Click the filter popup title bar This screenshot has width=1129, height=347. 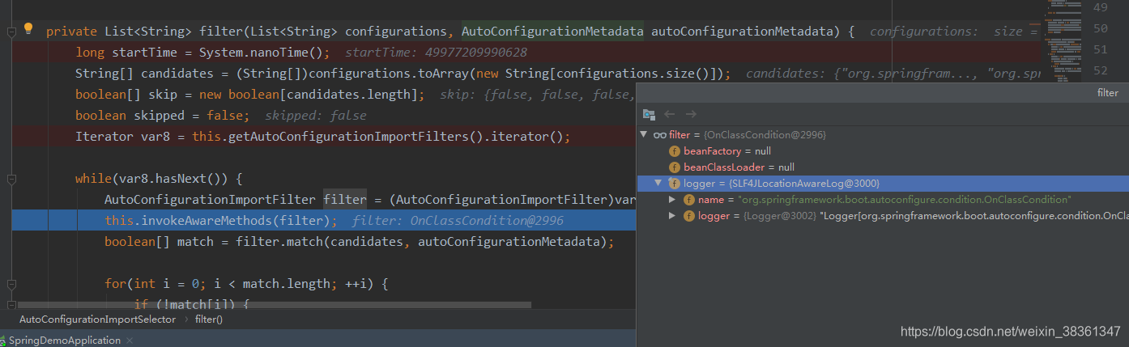882,93
